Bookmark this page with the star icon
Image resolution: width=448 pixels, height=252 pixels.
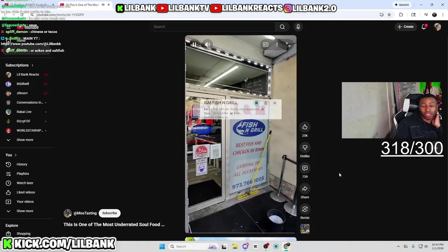click(x=389, y=15)
